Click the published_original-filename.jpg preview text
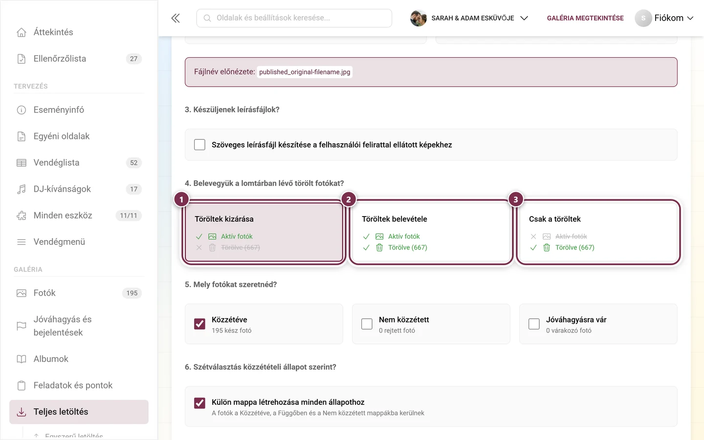 (305, 72)
